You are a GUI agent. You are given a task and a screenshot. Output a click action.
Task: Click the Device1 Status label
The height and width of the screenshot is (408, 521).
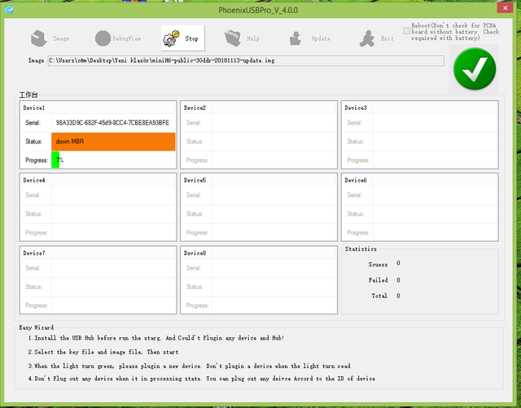point(34,142)
